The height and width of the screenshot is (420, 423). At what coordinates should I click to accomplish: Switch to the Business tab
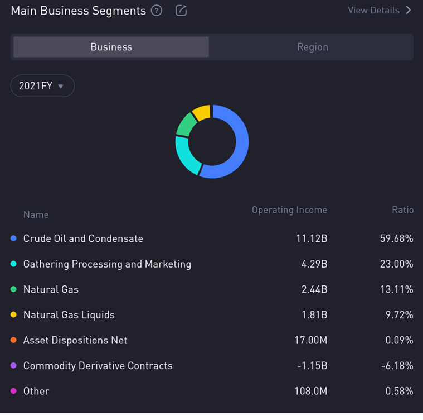pos(111,47)
